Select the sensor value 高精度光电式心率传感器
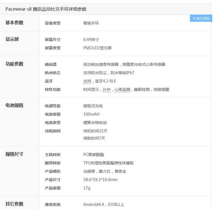The image size is (213, 210). pyautogui.click(x=144, y=64)
